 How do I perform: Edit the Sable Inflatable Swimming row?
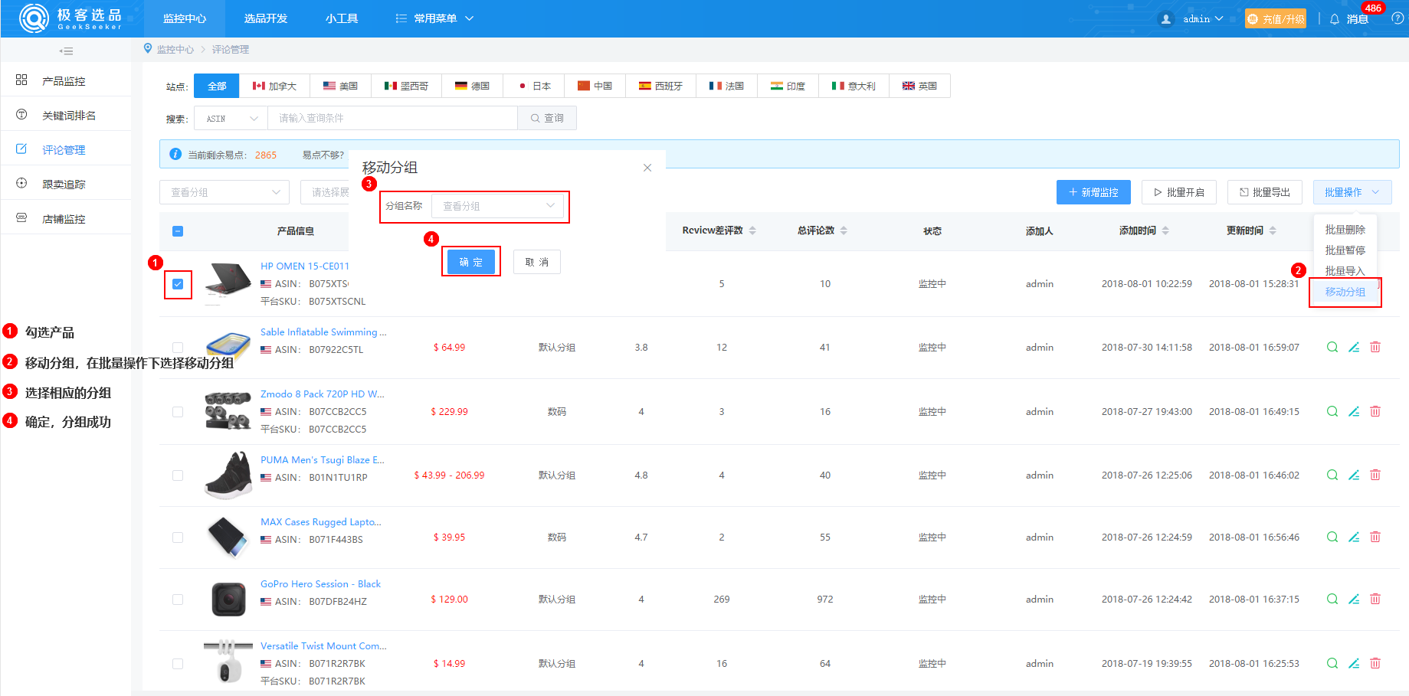(x=1354, y=347)
